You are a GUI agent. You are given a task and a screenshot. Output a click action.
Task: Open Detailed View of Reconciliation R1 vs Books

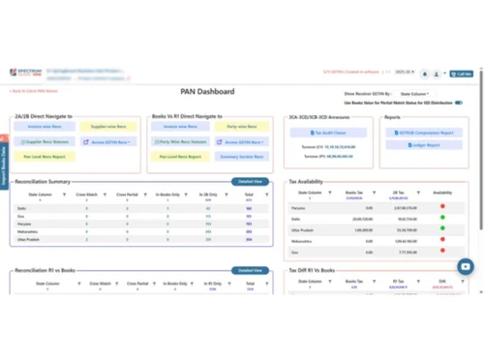tap(250, 270)
